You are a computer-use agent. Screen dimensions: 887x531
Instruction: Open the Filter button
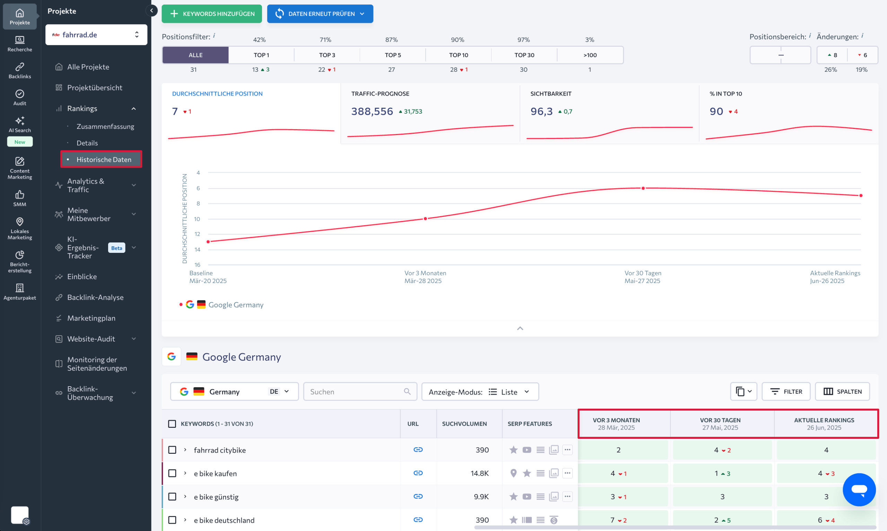click(786, 391)
